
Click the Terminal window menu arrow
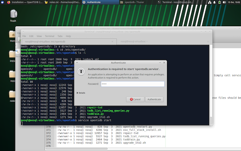tap(23, 32)
